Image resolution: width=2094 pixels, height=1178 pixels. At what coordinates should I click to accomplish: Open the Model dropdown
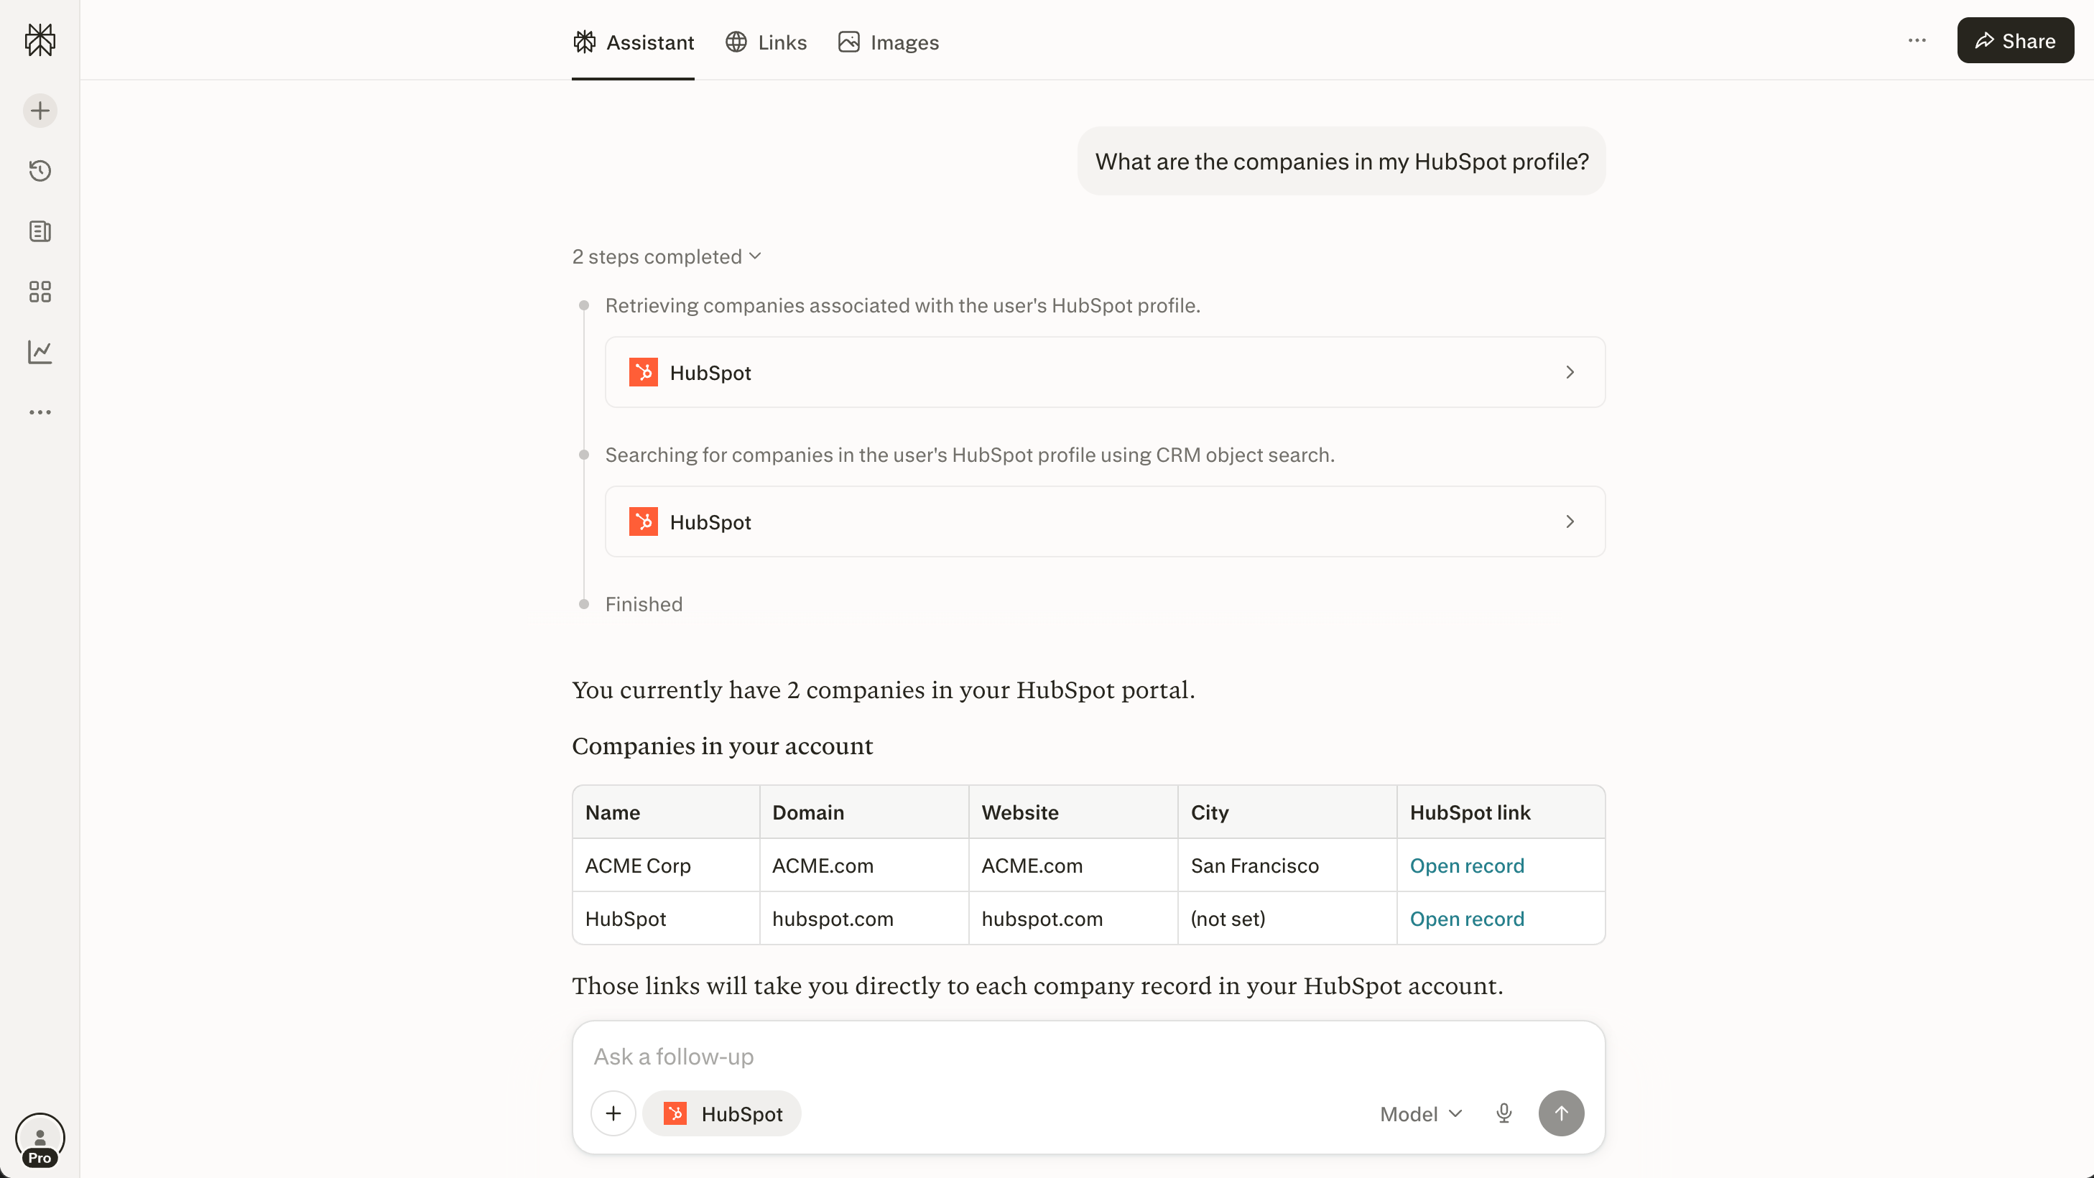(x=1421, y=1114)
